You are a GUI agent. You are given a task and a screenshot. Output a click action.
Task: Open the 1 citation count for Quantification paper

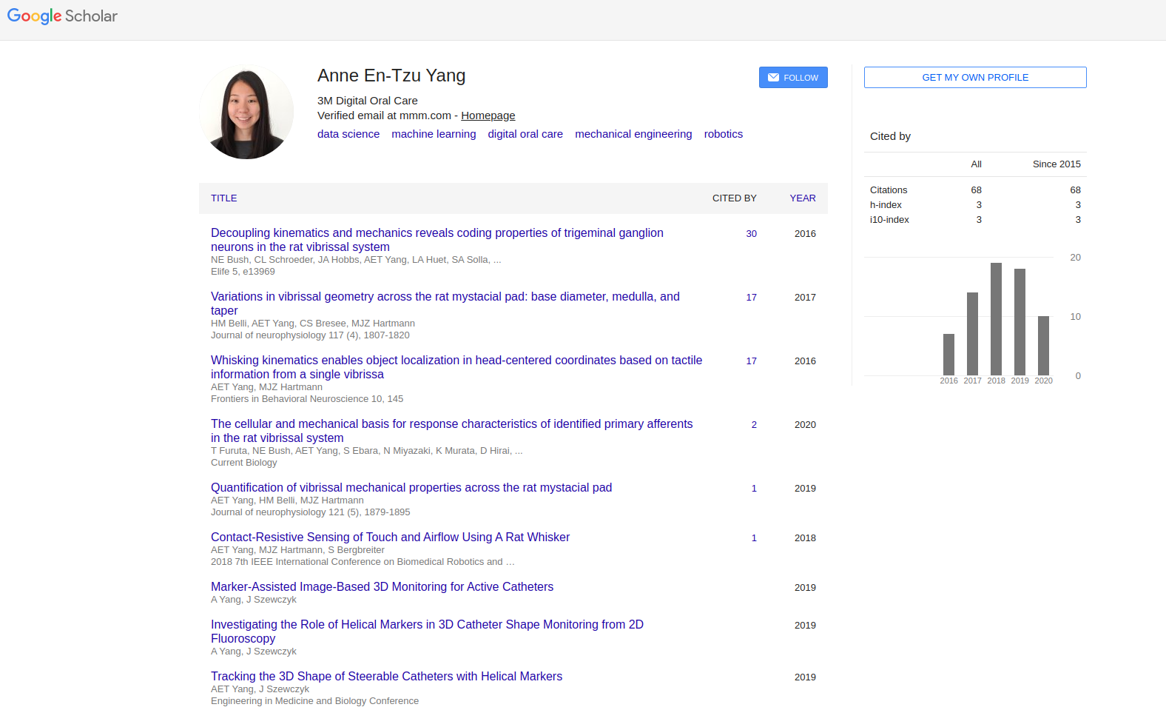point(754,489)
